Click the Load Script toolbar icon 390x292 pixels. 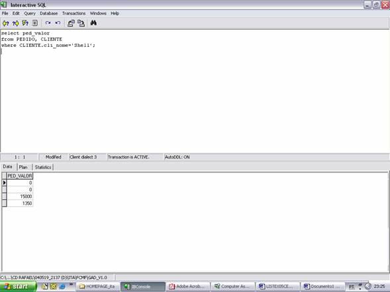(71, 23)
